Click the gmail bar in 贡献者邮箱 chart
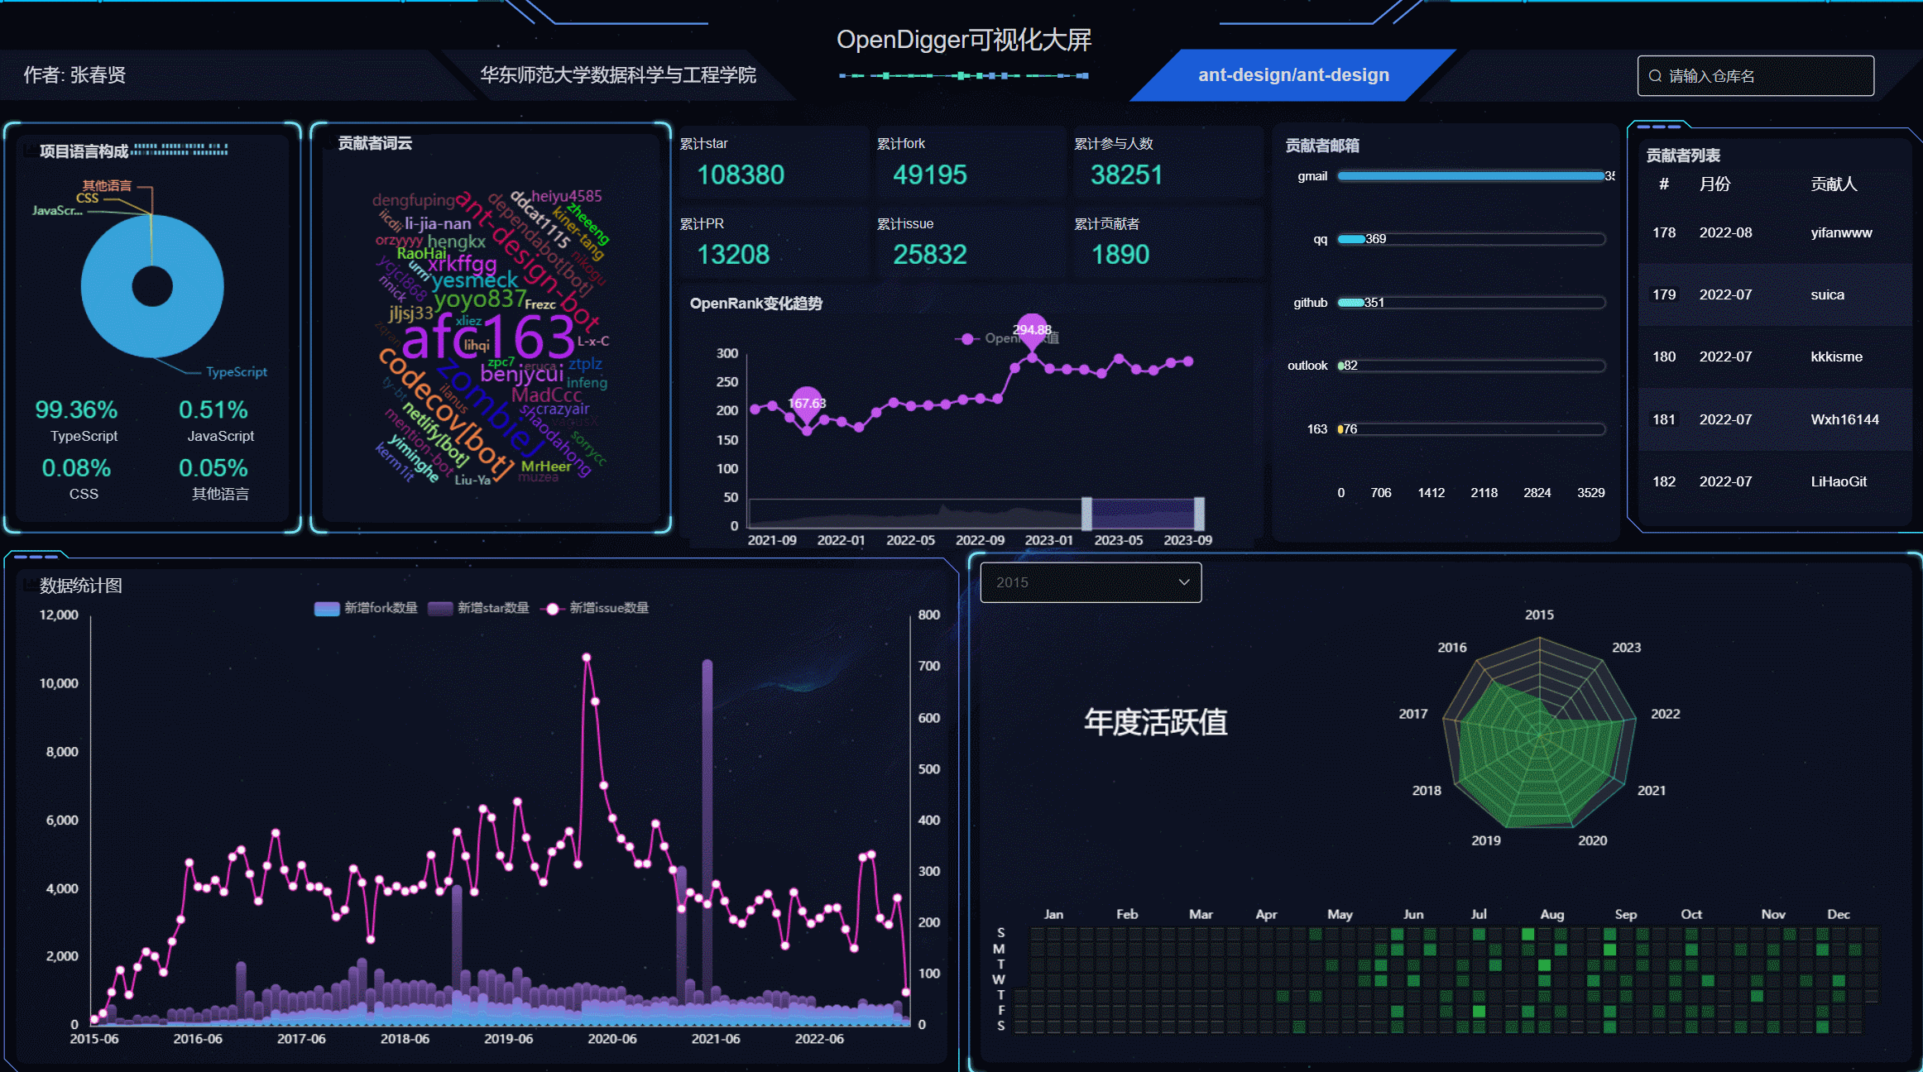1923x1072 pixels. tap(1470, 176)
